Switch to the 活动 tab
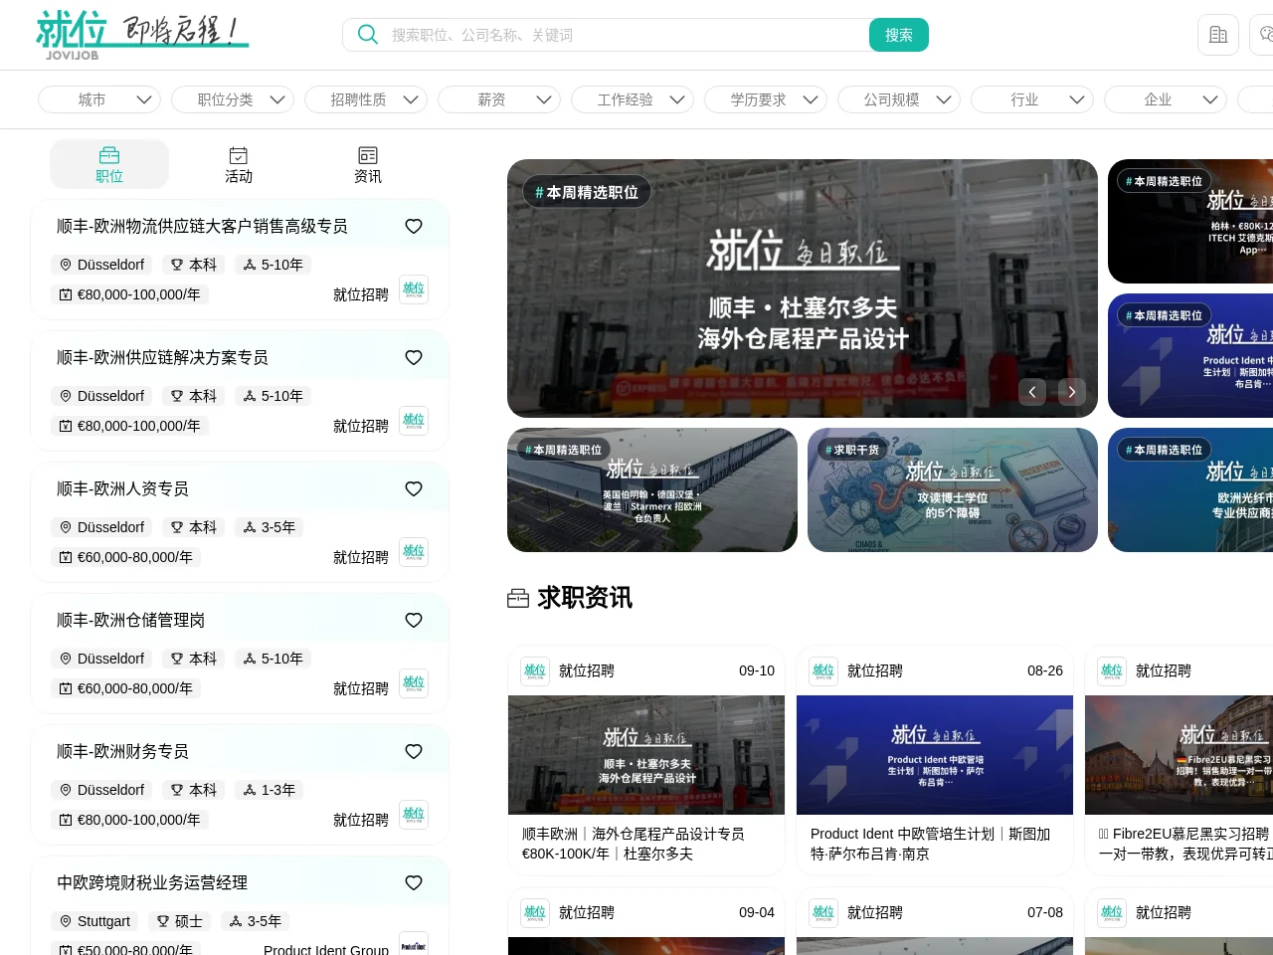Image resolution: width=1273 pixels, height=955 pixels. (x=239, y=164)
